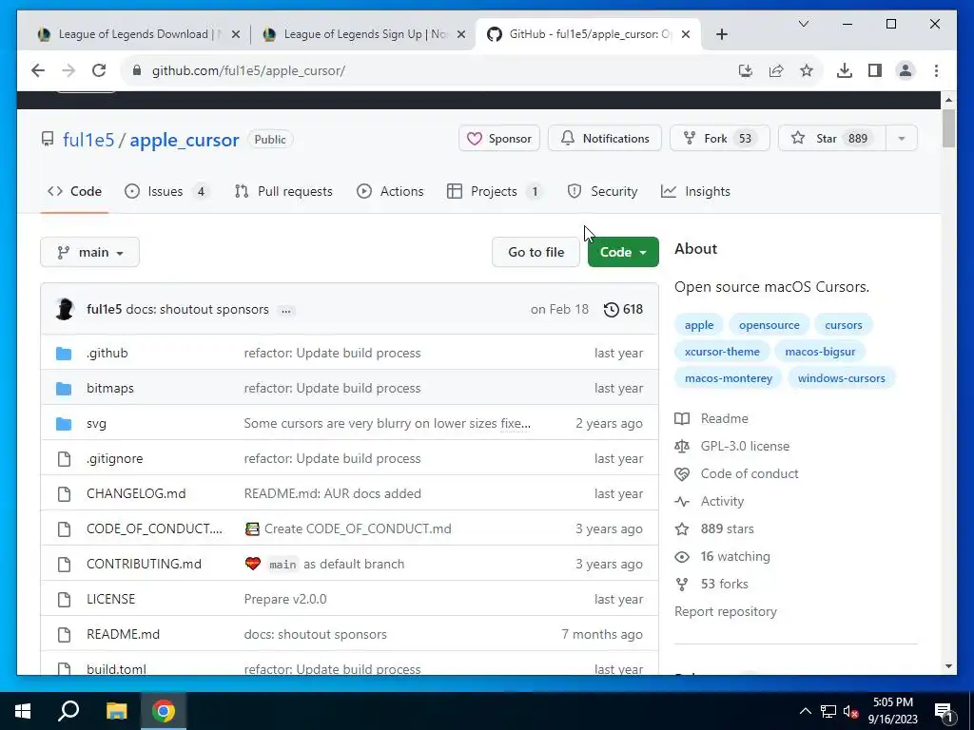Open the Issues tab
The image size is (974, 730).
coord(166,191)
